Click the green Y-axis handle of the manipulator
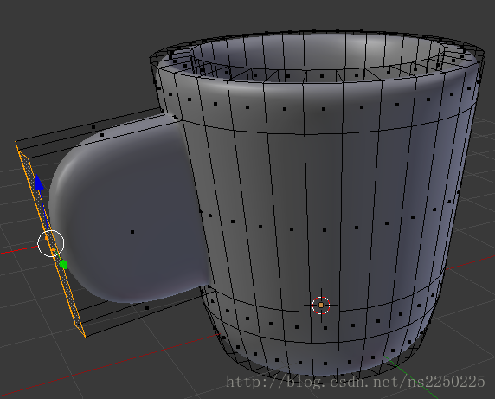495x399 pixels. [64, 265]
